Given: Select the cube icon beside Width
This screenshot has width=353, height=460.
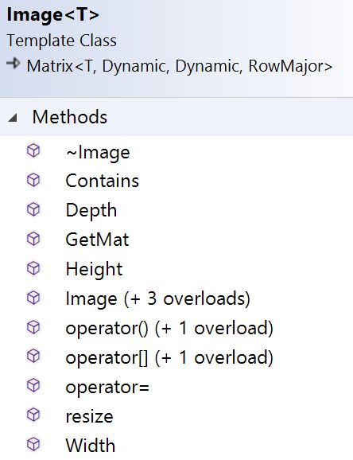Looking at the screenshot, I should (x=33, y=444).
